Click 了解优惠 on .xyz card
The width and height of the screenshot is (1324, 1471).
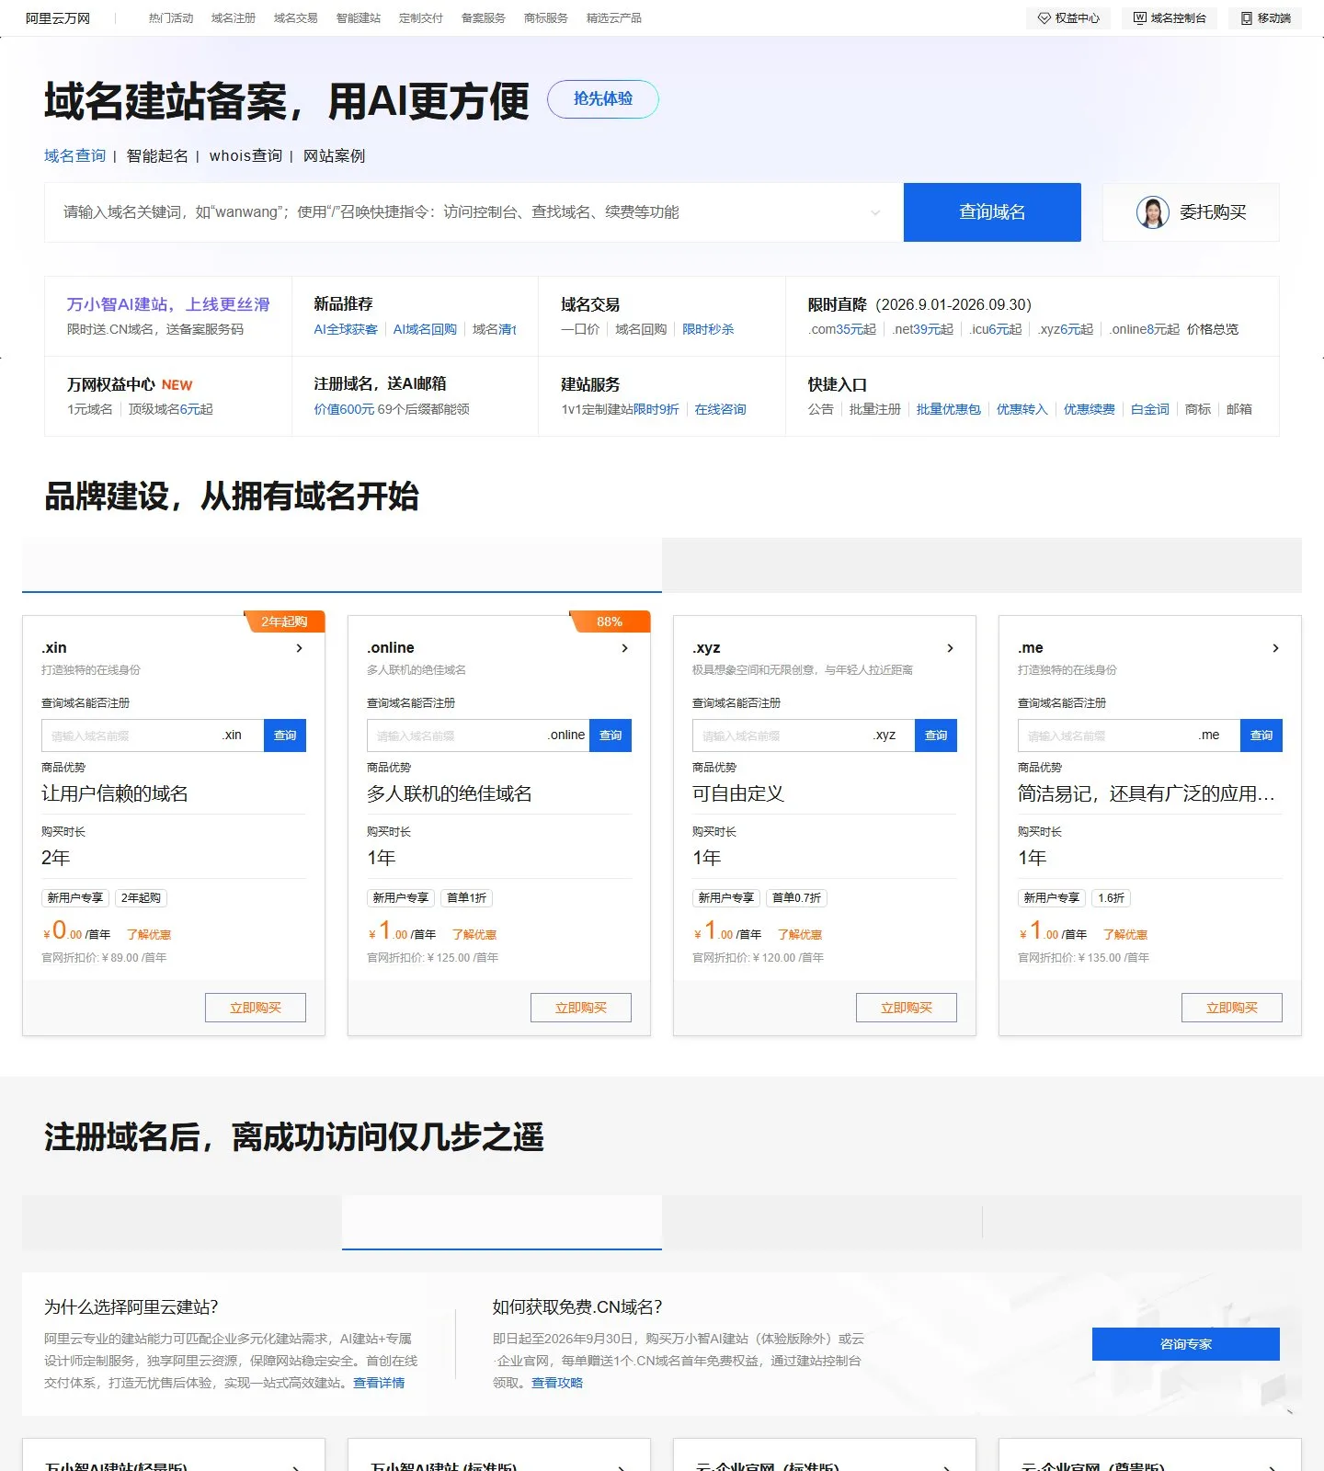coord(800,935)
